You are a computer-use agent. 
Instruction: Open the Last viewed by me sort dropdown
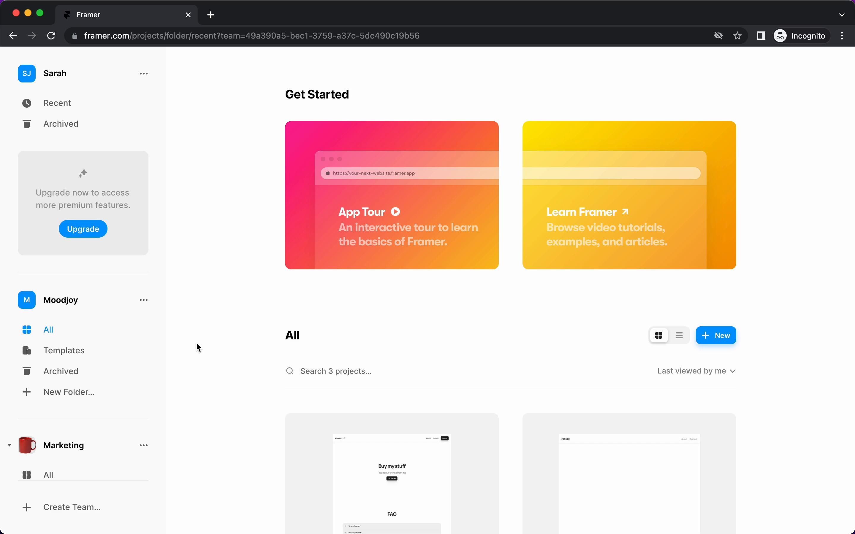pos(696,371)
